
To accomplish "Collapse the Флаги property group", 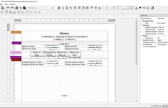I will click(141, 36).
